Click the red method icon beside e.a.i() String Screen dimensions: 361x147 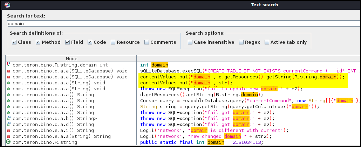tap(8, 131)
